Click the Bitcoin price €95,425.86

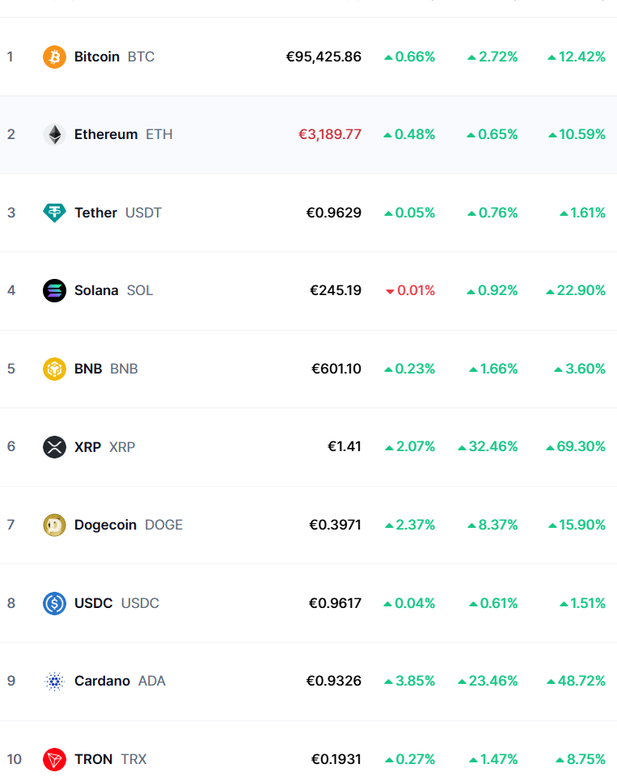click(x=323, y=57)
